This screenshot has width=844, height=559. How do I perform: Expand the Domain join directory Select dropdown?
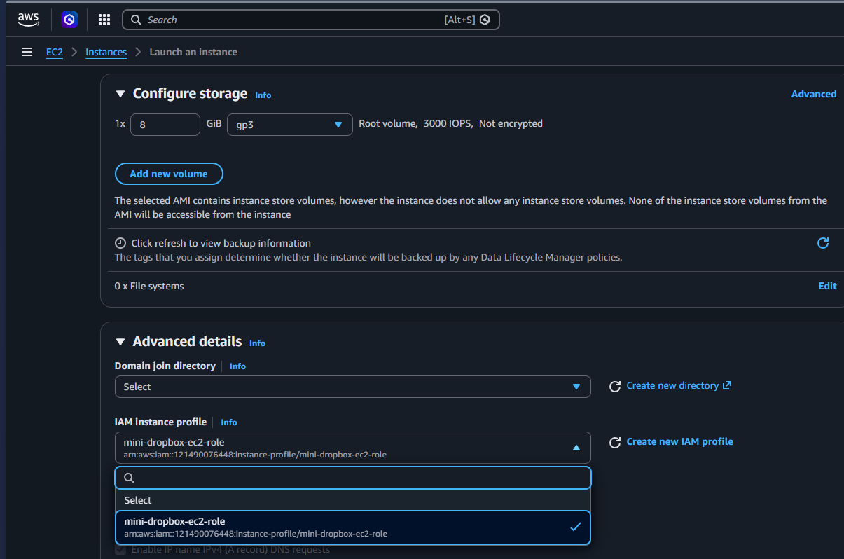tap(352, 387)
